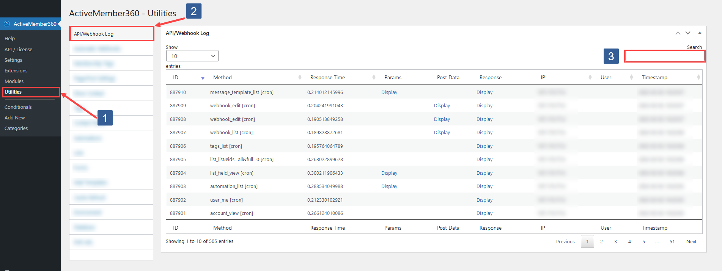Display Response for tags_list row

(x=484, y=146)
